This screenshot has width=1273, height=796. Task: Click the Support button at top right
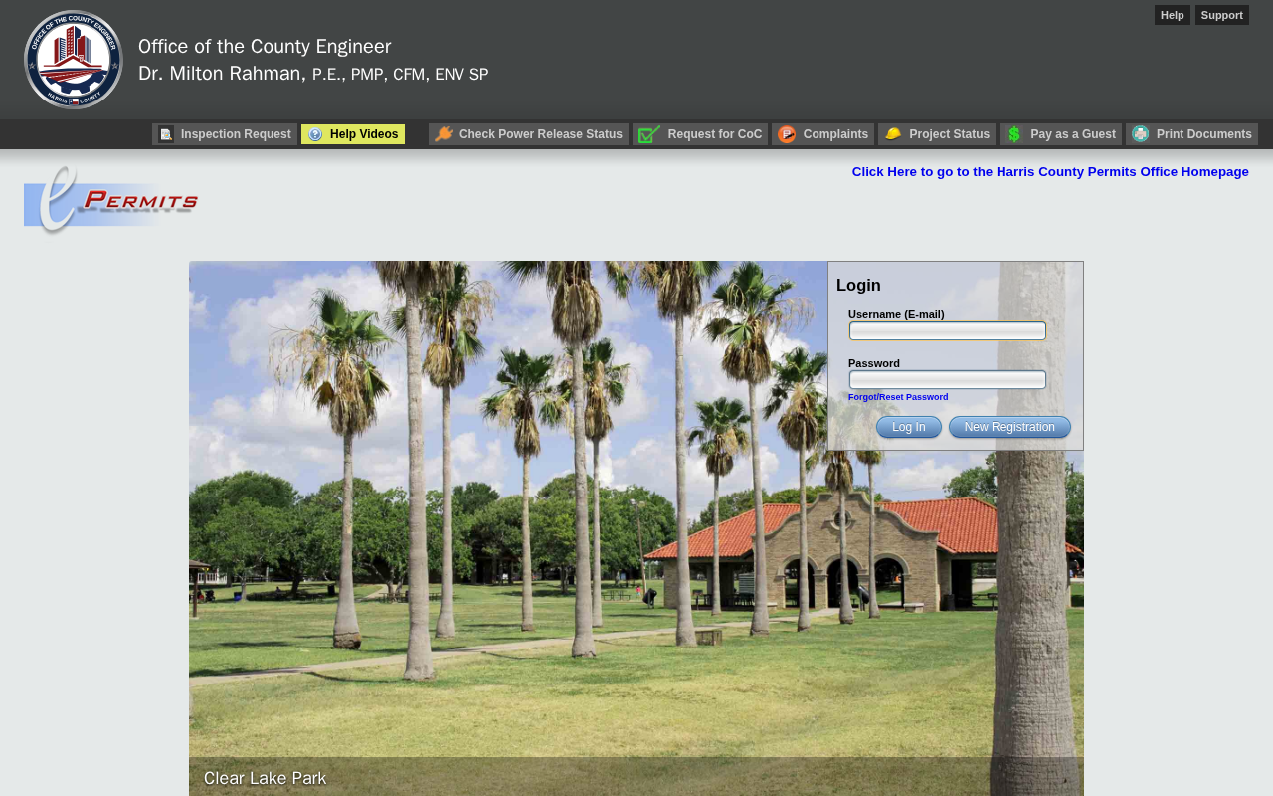tap(1222, 15)
